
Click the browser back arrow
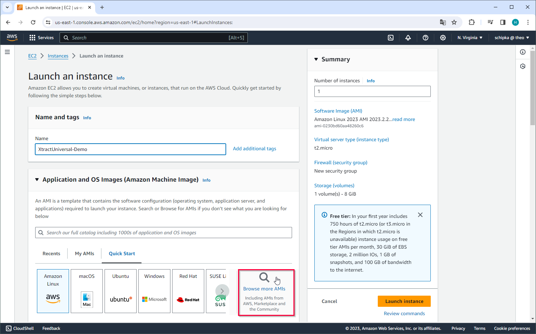[8, 22]
